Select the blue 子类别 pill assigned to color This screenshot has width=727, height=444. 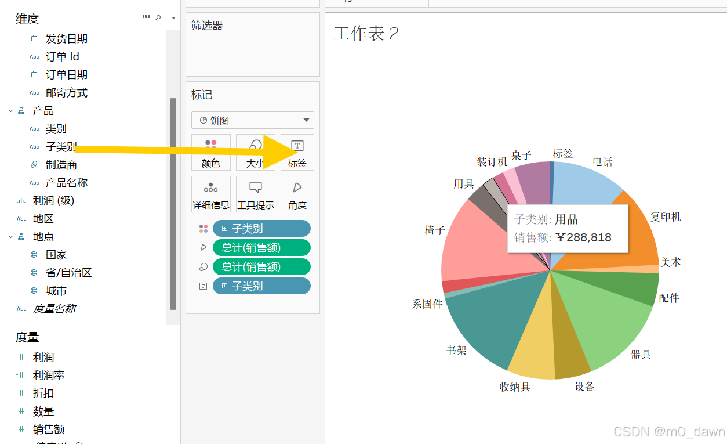pos(261,229)
